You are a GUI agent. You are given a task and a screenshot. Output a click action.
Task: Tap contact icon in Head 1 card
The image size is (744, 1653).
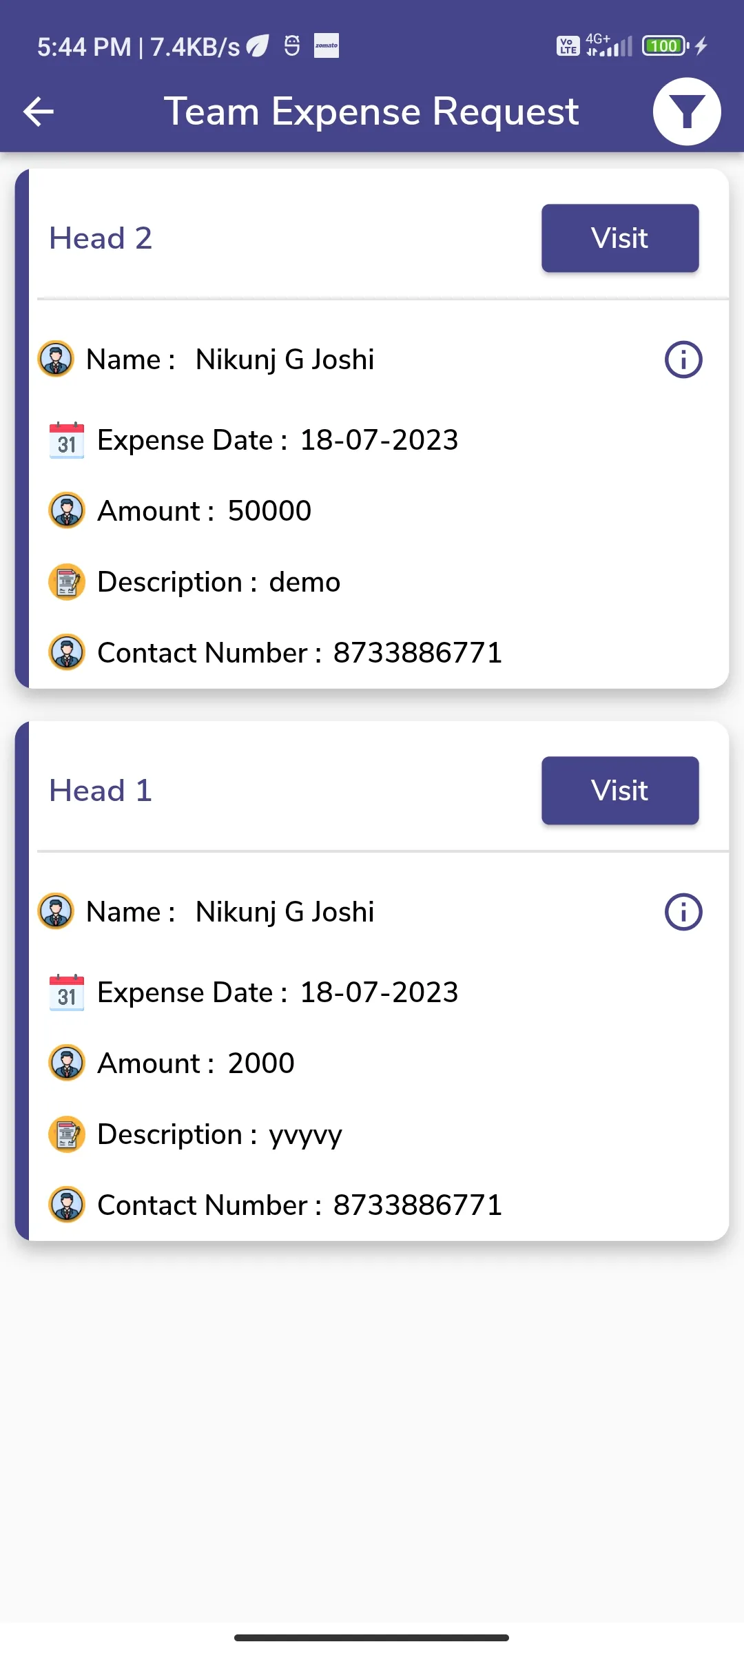67,1205
